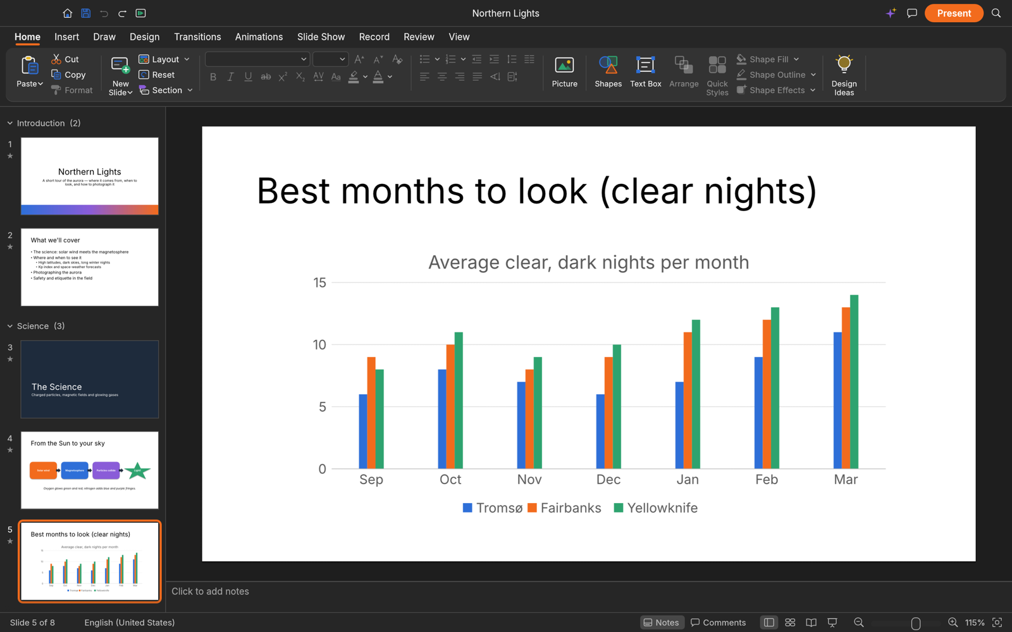This screenshot has width=1012, height=632.
Task: Click the Undo arrow
Action: click(x=104, y=13)
